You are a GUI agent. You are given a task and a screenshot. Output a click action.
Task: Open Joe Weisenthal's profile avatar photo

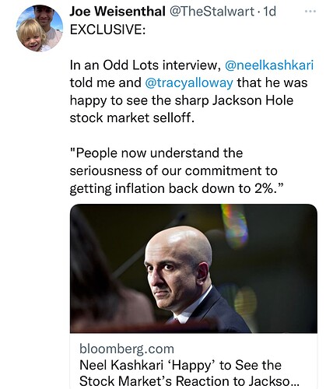pyautogui.click(x=40, y=28)
